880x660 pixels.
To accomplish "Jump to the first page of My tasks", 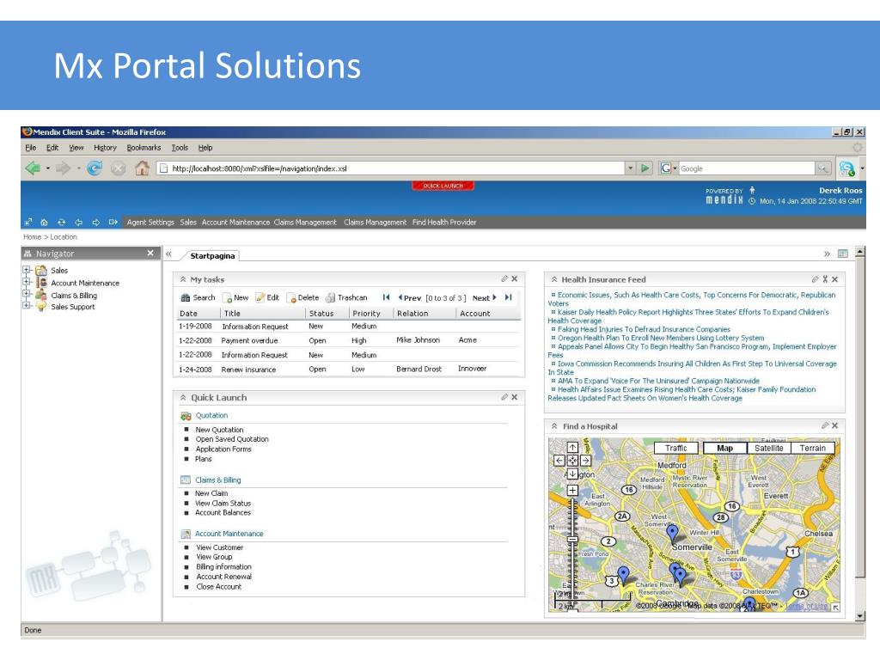I will pos(386,297).
